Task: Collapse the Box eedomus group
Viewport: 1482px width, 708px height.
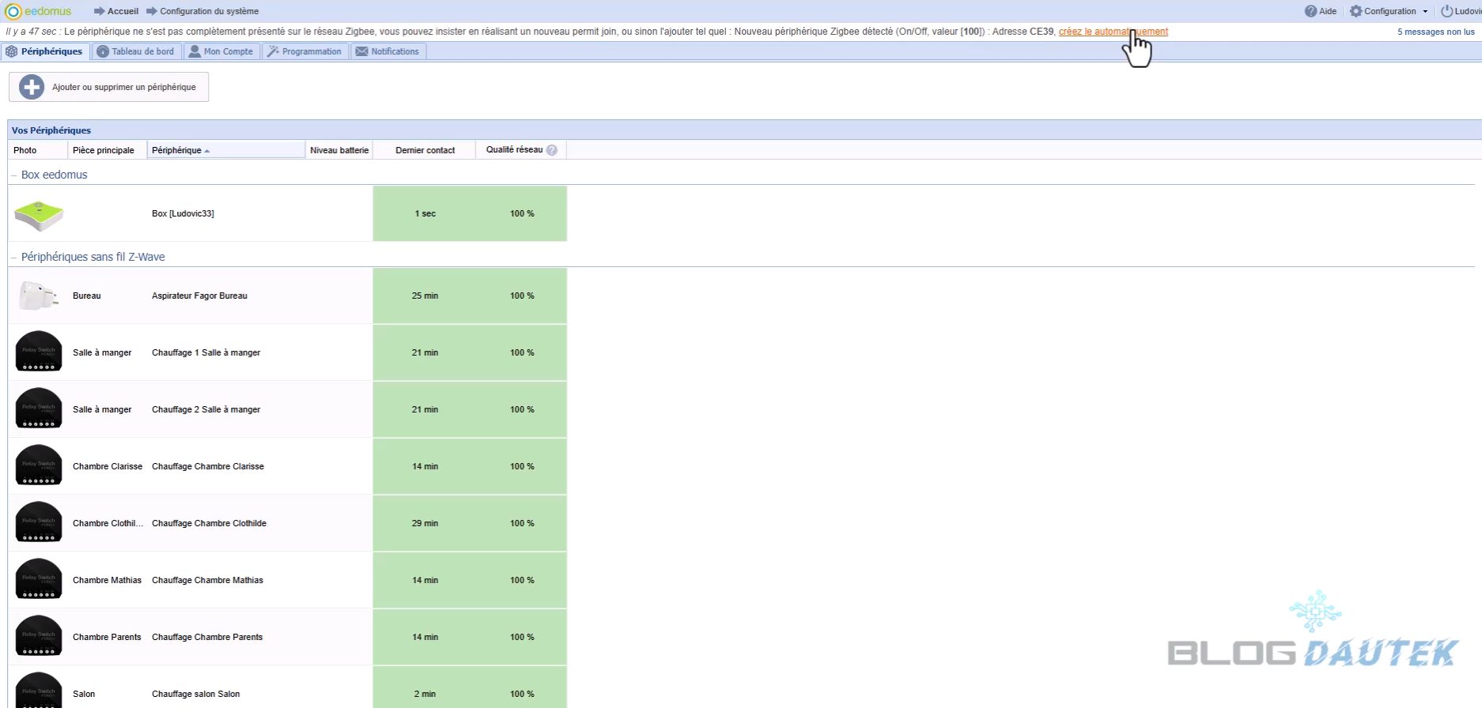Action: pyautogui.click(x=14, y=175)
